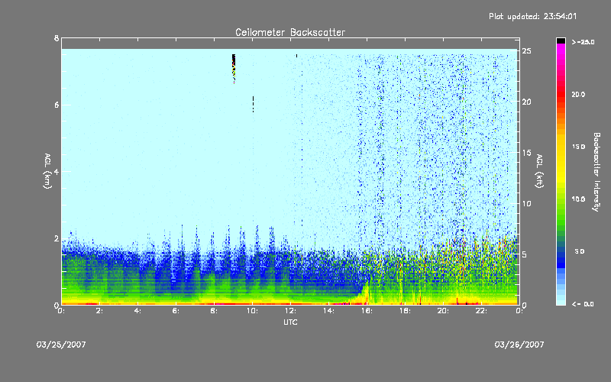Screen dimensions: 611x382
Task: Click the 'Backscatter Intensity' colorbar label
Action: coord(596,172)
